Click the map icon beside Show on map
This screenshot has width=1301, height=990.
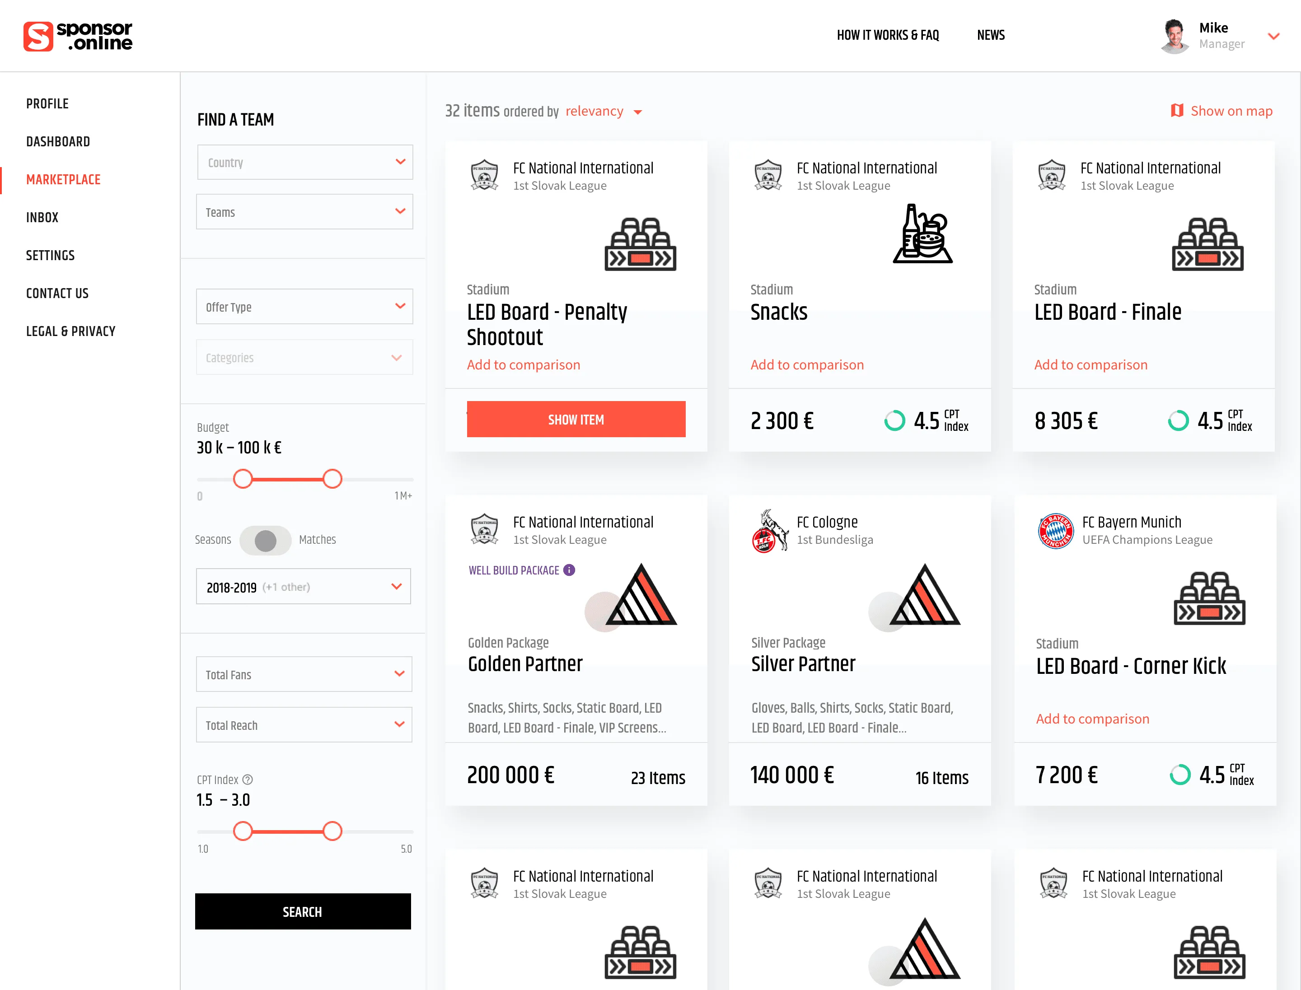[1177, 111]
